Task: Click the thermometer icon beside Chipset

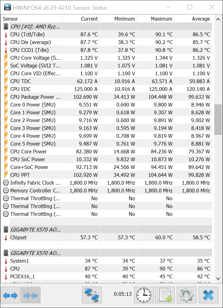Action: tap(5, 237)
